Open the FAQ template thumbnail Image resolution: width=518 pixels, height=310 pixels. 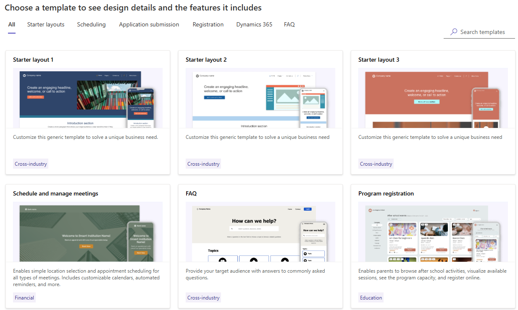[260, 232]
